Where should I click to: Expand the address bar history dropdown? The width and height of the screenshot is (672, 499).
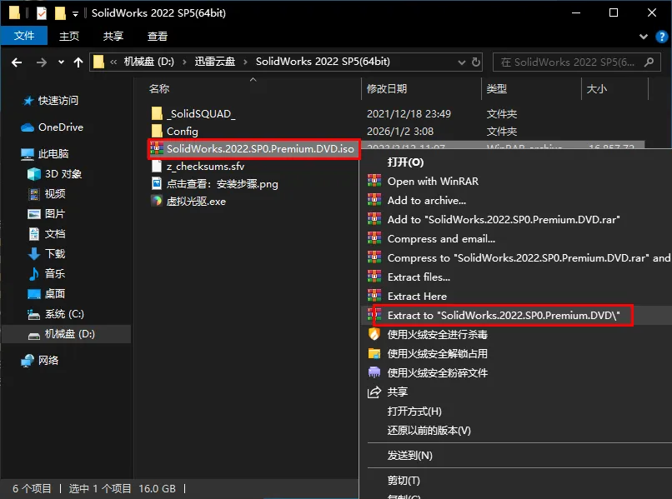[462, 62]
